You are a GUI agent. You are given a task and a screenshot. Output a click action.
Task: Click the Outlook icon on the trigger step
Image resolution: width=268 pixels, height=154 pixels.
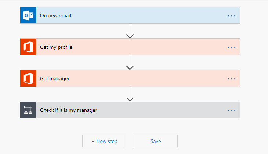tap(28, 15)
